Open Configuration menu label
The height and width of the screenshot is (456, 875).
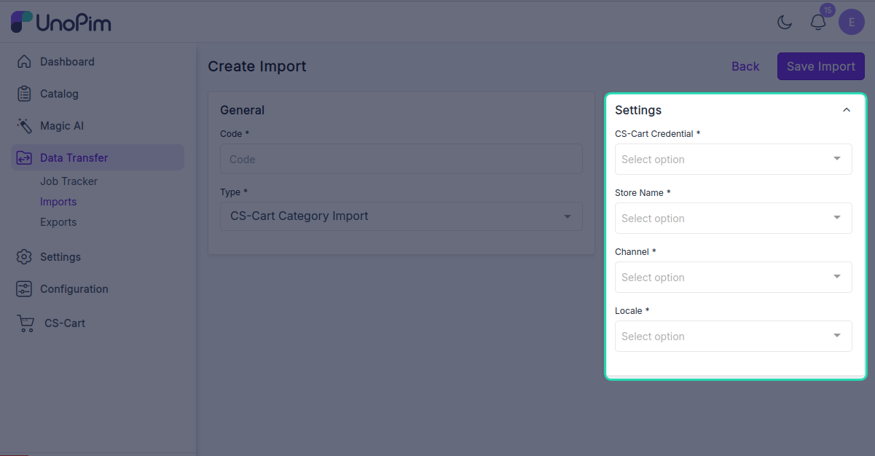click(x=74, y=289)
